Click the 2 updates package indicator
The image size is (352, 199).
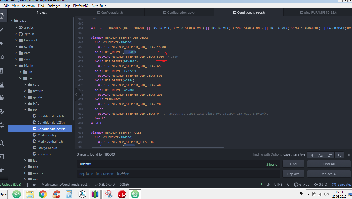click(341, 185)
